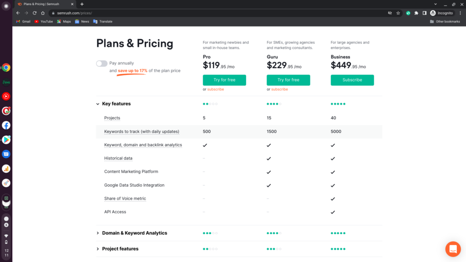The width and height of the screenshot is (466, 262).
Task: Open Google Play Store from the shelf
Action: [x=6, y=140]
